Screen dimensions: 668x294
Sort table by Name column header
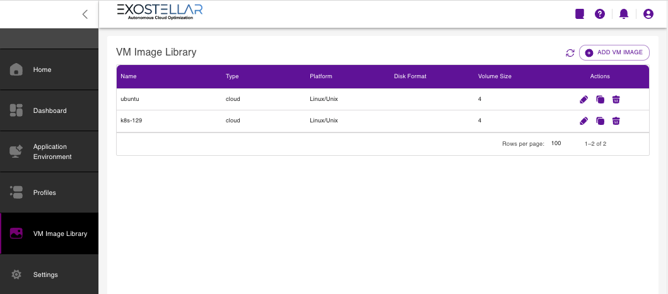coord(129,76)
